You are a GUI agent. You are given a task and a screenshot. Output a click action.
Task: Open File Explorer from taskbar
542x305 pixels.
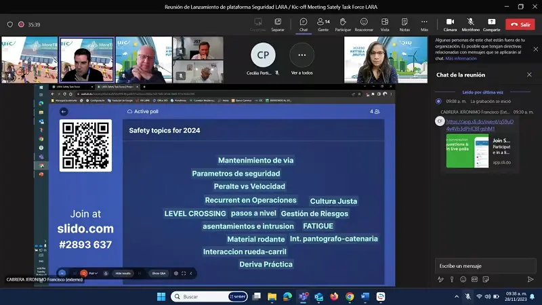coord(272,297)
